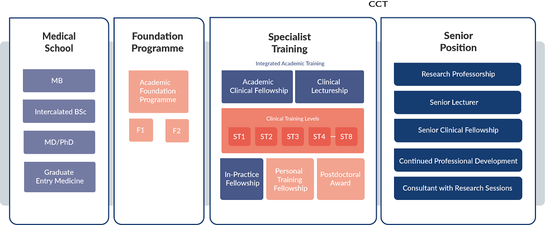This screenshot has width=545, height=225.
Task: Open Graduate Entry Medicine box
Action: click(59, 176)
